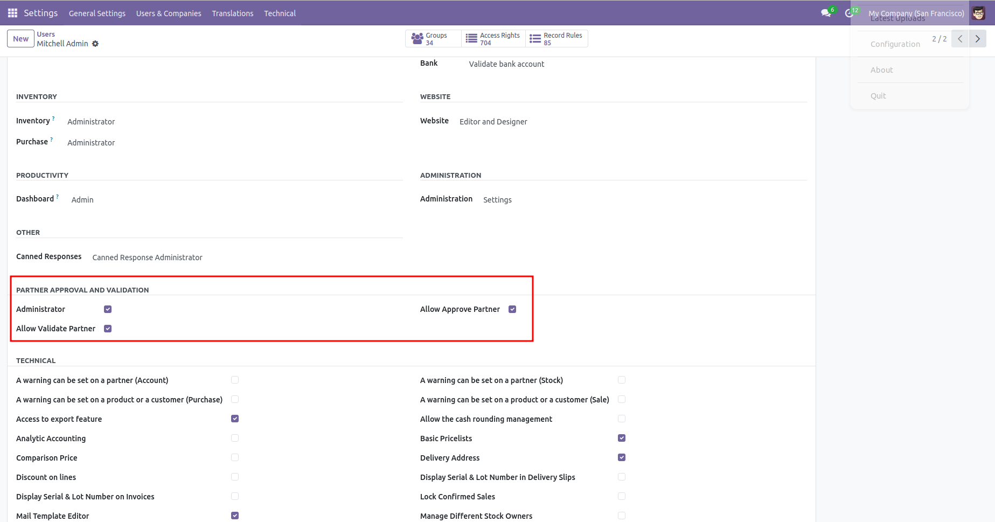Go to the next user record
Viewport: 995px width, 522px height.
(978, 39)
